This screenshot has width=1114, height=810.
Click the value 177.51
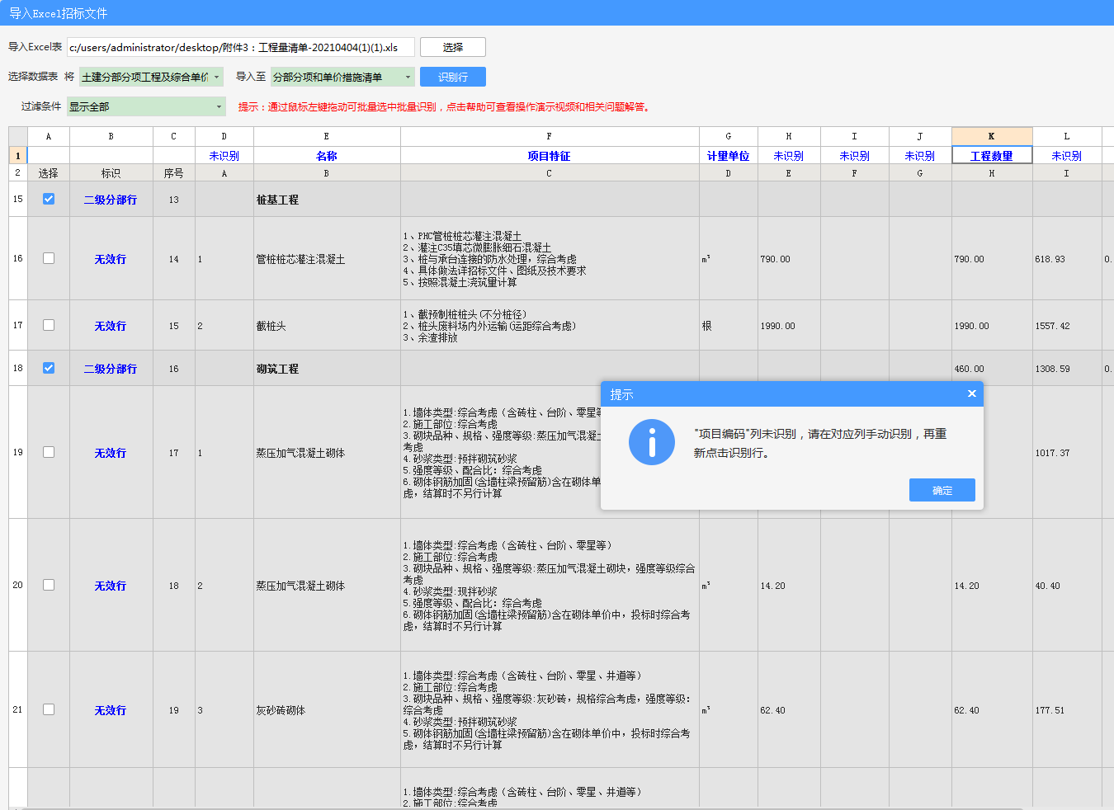[1050, 710]
